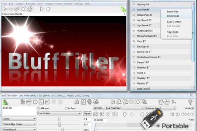Open the Text Position property dropdown
This screenshot has height=131, width=197.
tap(59, 113)
